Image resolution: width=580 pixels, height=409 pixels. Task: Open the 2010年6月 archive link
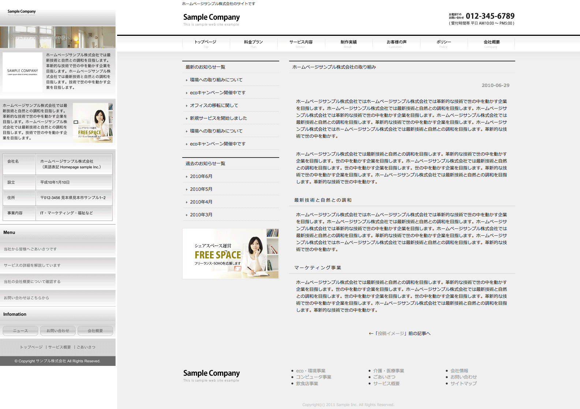tap(201, 176)
